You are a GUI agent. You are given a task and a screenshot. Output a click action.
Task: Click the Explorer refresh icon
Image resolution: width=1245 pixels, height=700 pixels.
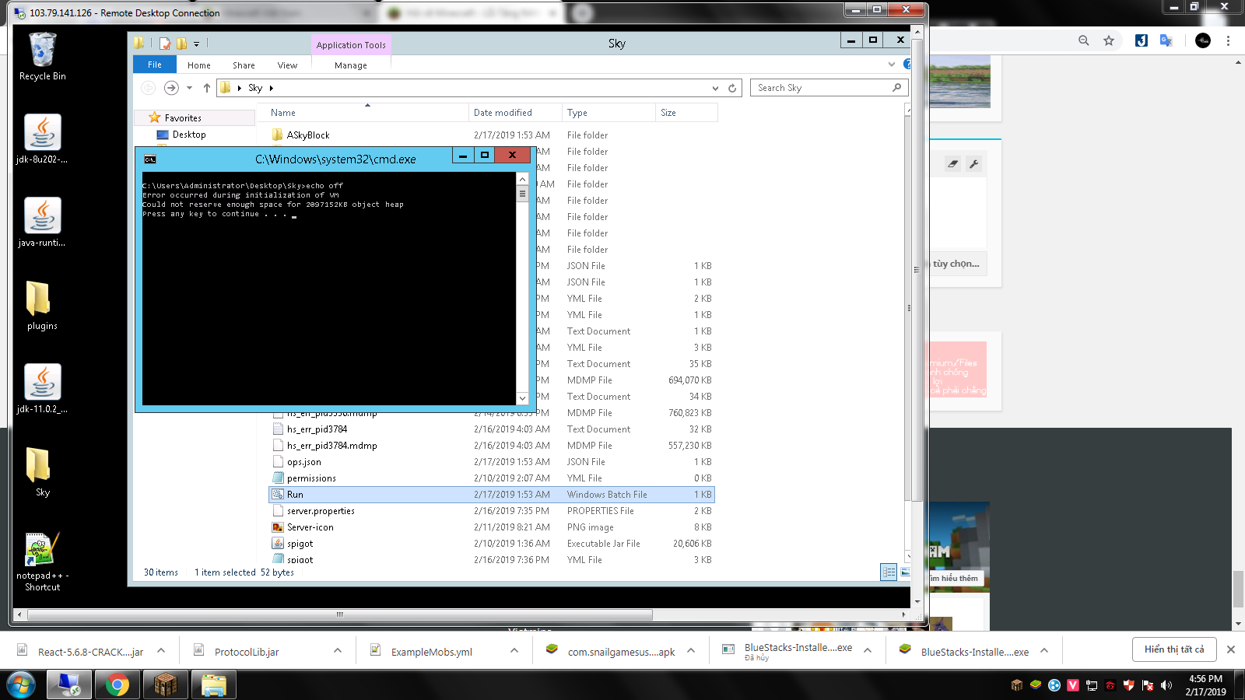click(732, 89)
